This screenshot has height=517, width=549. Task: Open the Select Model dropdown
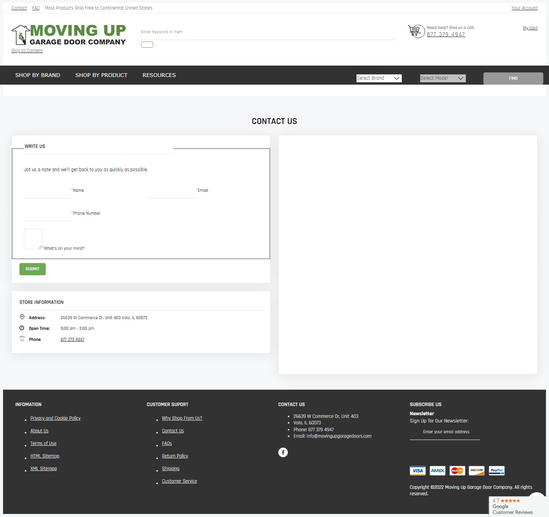click(x=443, y=78)
